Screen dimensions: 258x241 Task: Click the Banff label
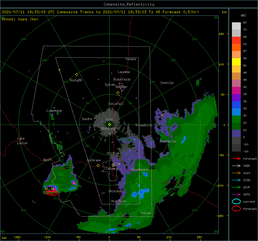click(47, 160)
